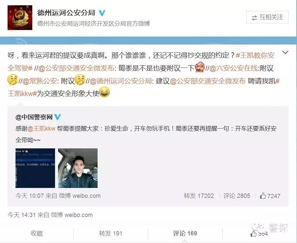This screenshot has width=297, height=243.
Task: Open the man-in-car selfie thumbnail
Action: pyautogui.click(x=78, y=168)
